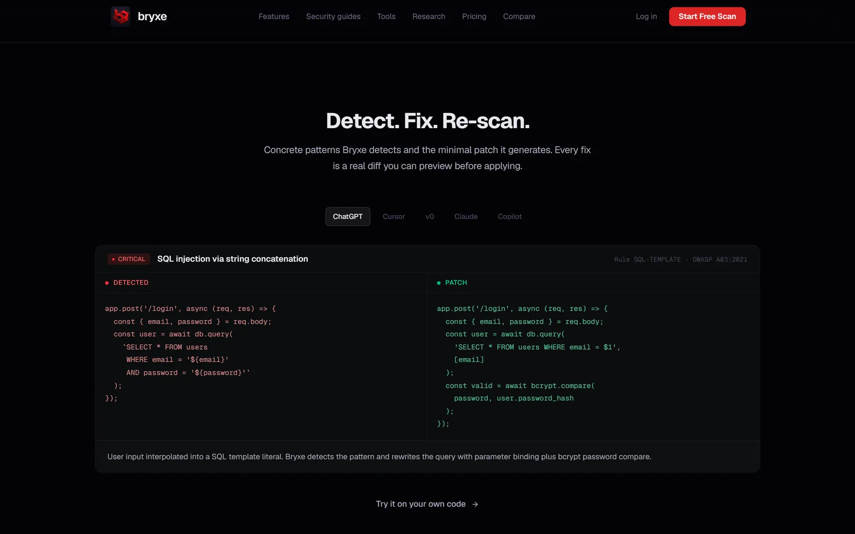Click the Rule SQL-TEMPLATE OWASP A03:2021 label

(x=680, y=260)
